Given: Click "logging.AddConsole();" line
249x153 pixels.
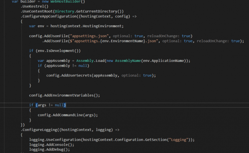Looking at the screenshot, I should [51, 145].
